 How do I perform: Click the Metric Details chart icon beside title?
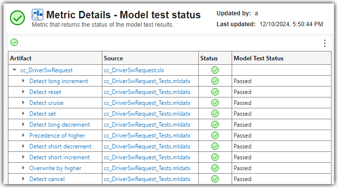tap(37, 14)
